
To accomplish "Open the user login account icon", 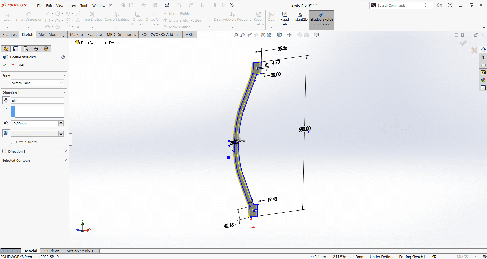I will (x=440, y=5).
